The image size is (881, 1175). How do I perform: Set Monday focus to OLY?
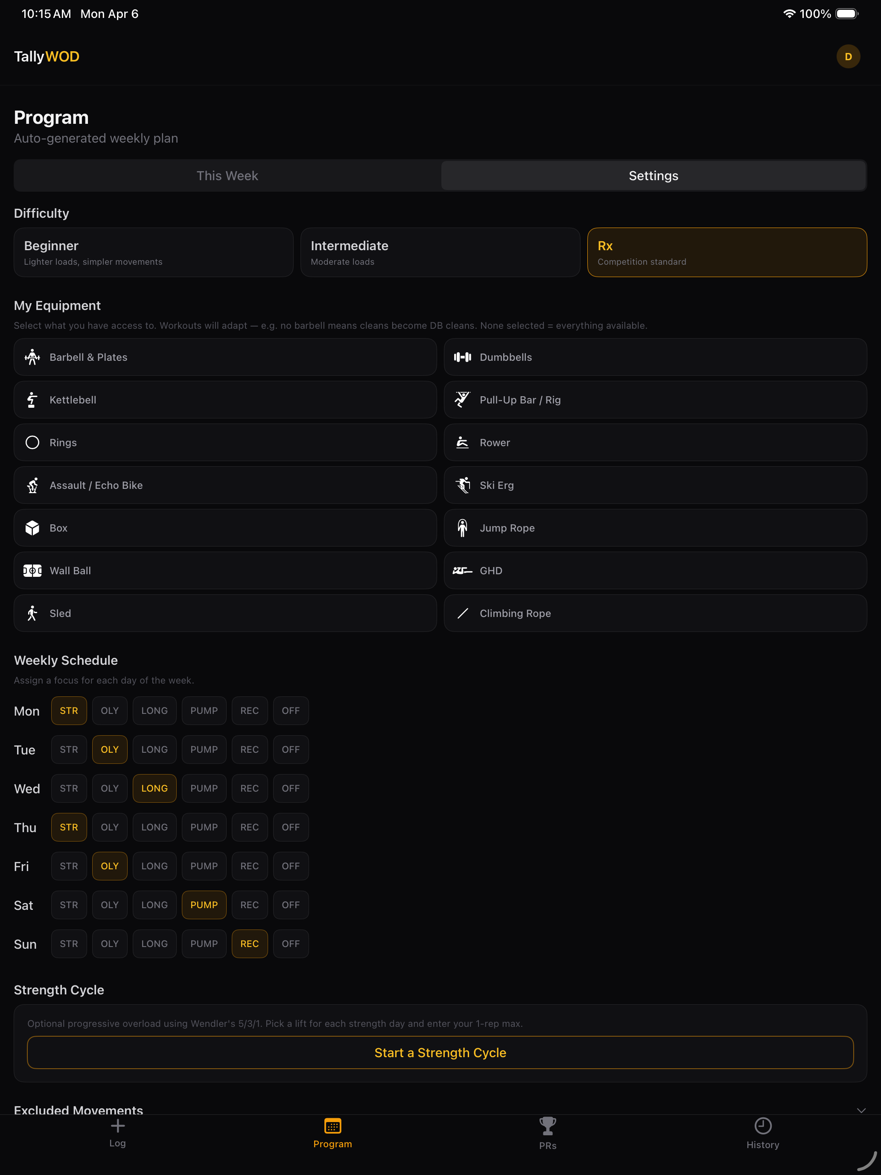pyautogui.click(x=110, y=711)
